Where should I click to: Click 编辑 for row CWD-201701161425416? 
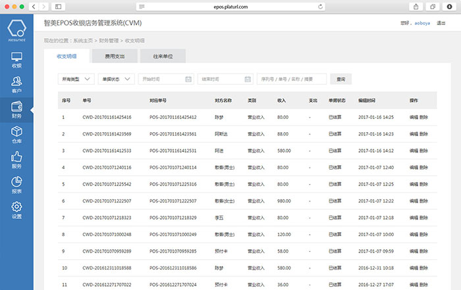414,117
